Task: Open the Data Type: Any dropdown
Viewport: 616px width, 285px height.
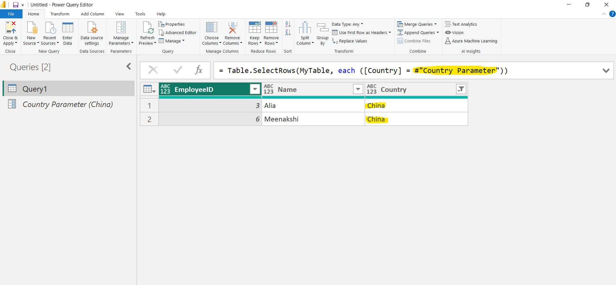Action: 347,24
